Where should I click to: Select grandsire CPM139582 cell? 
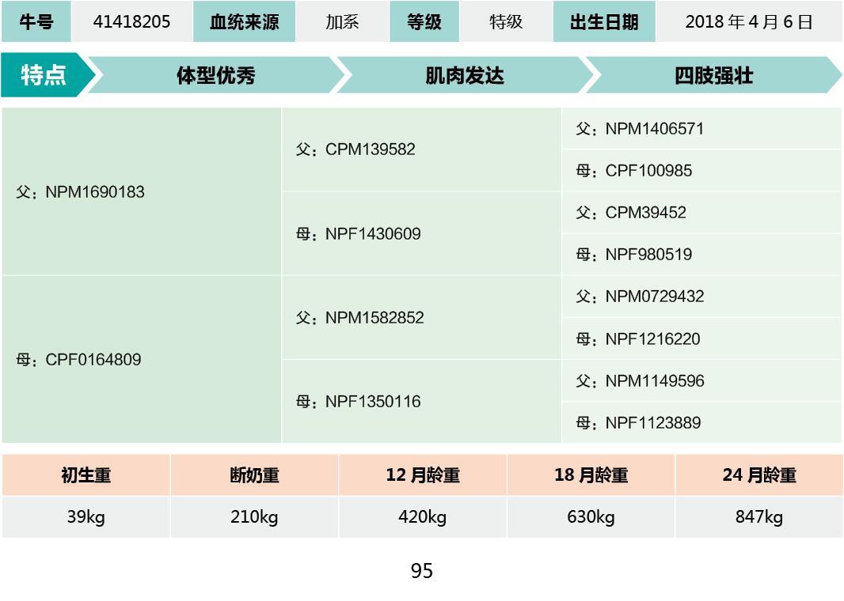coord(356,149)
